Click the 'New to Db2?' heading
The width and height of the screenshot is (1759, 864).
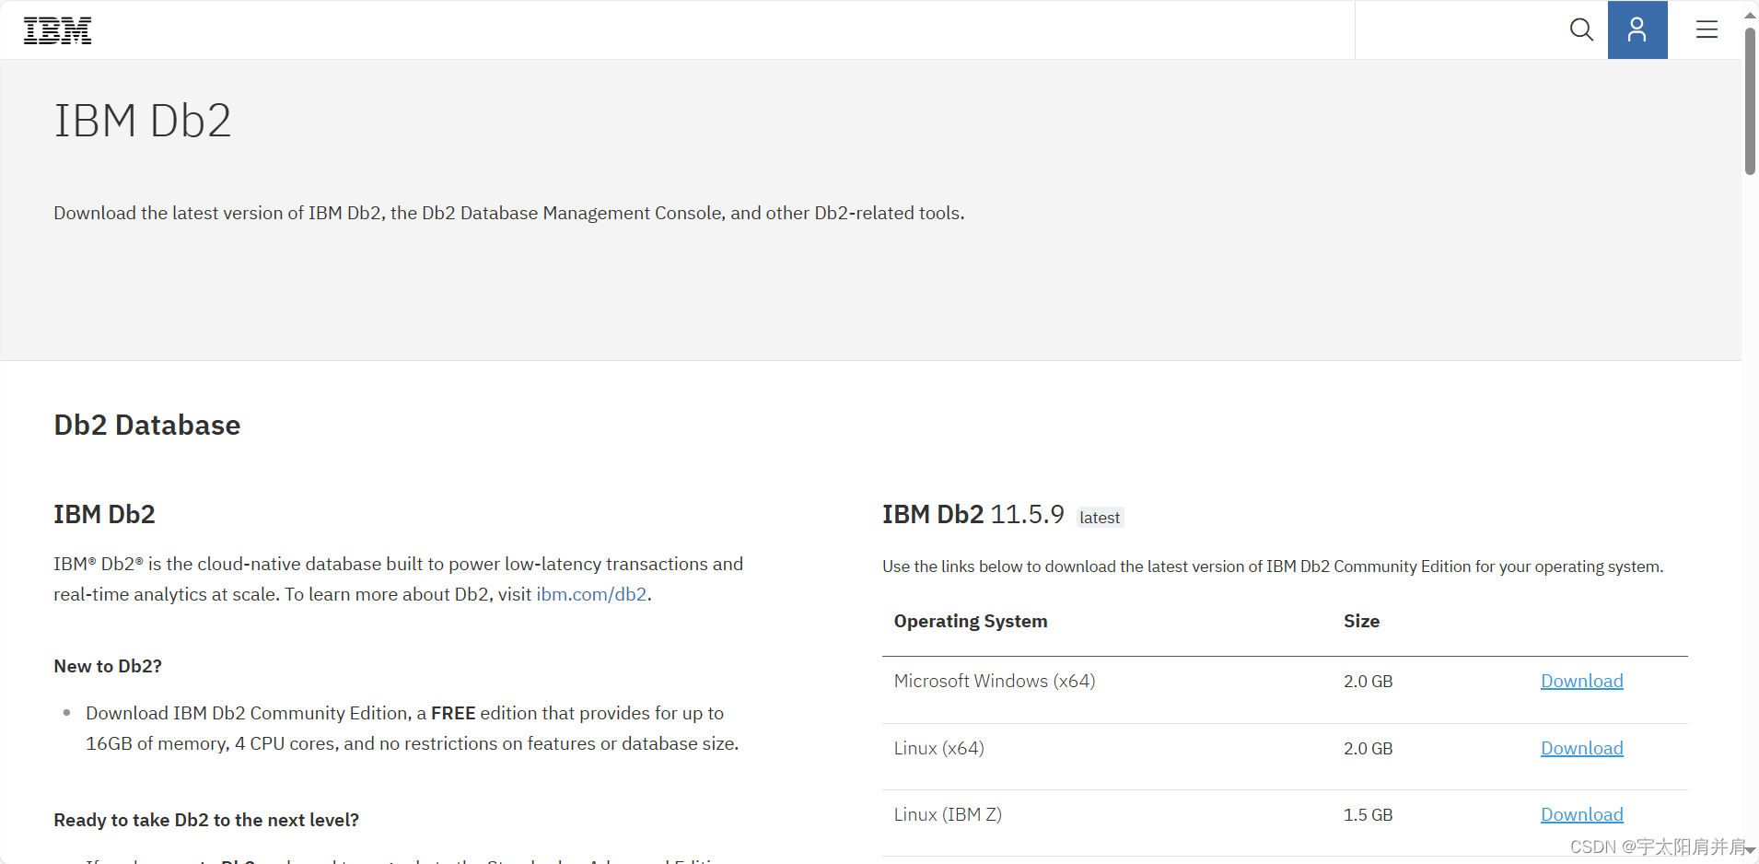click(x=108, y=666)
